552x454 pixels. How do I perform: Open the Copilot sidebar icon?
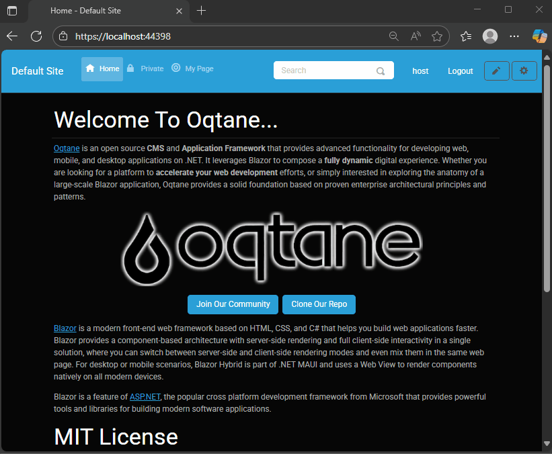[x=539, y=36]
